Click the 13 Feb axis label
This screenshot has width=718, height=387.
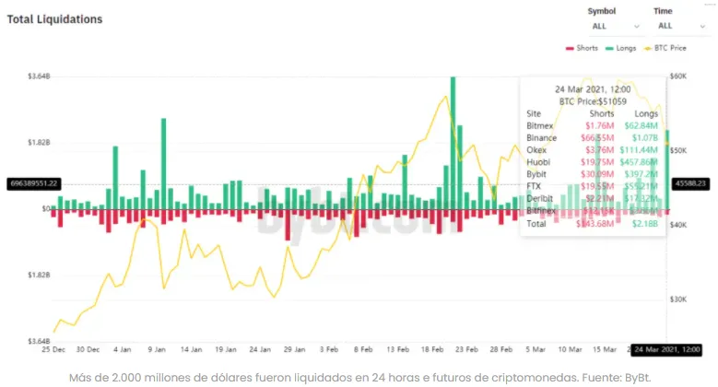[397, 349]
